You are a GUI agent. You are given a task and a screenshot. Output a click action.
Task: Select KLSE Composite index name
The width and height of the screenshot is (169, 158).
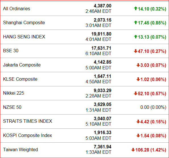pos(20,79)
